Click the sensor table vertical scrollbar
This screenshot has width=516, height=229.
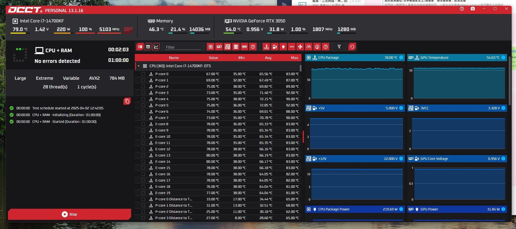coord(300,68)
